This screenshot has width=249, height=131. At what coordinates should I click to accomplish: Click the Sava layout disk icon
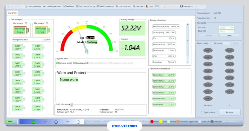(181, 6)
